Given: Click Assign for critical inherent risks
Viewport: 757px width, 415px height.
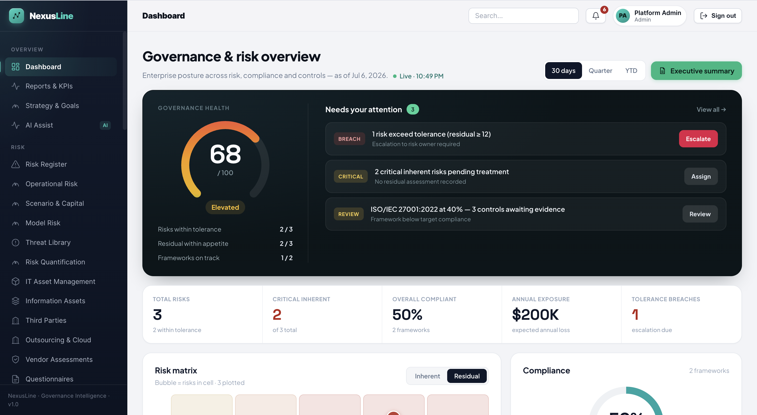Looking at the screenshot, I should tap(701, 176).
